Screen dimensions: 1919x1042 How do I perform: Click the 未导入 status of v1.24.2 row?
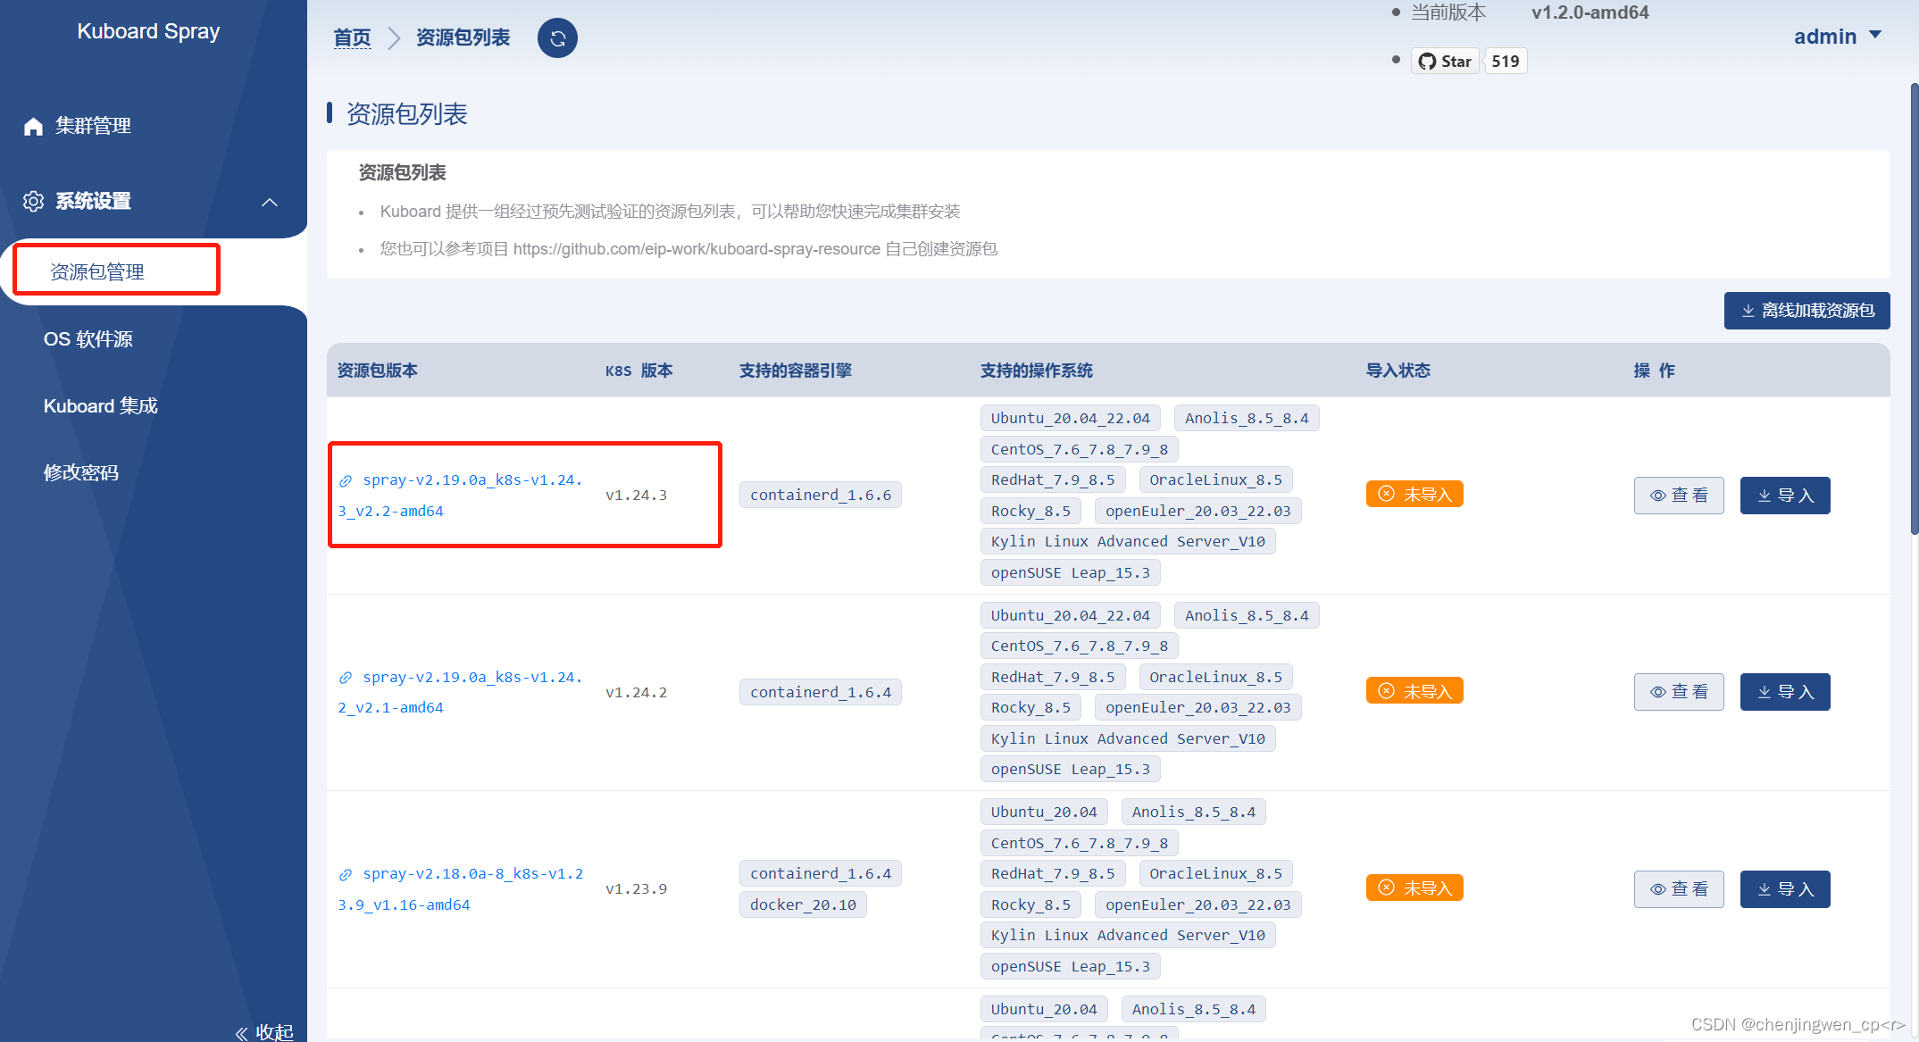pyautogui.click(x=1414, y=691)
